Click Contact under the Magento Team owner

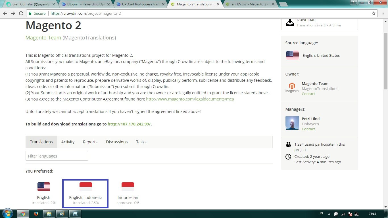click(308, 94)
